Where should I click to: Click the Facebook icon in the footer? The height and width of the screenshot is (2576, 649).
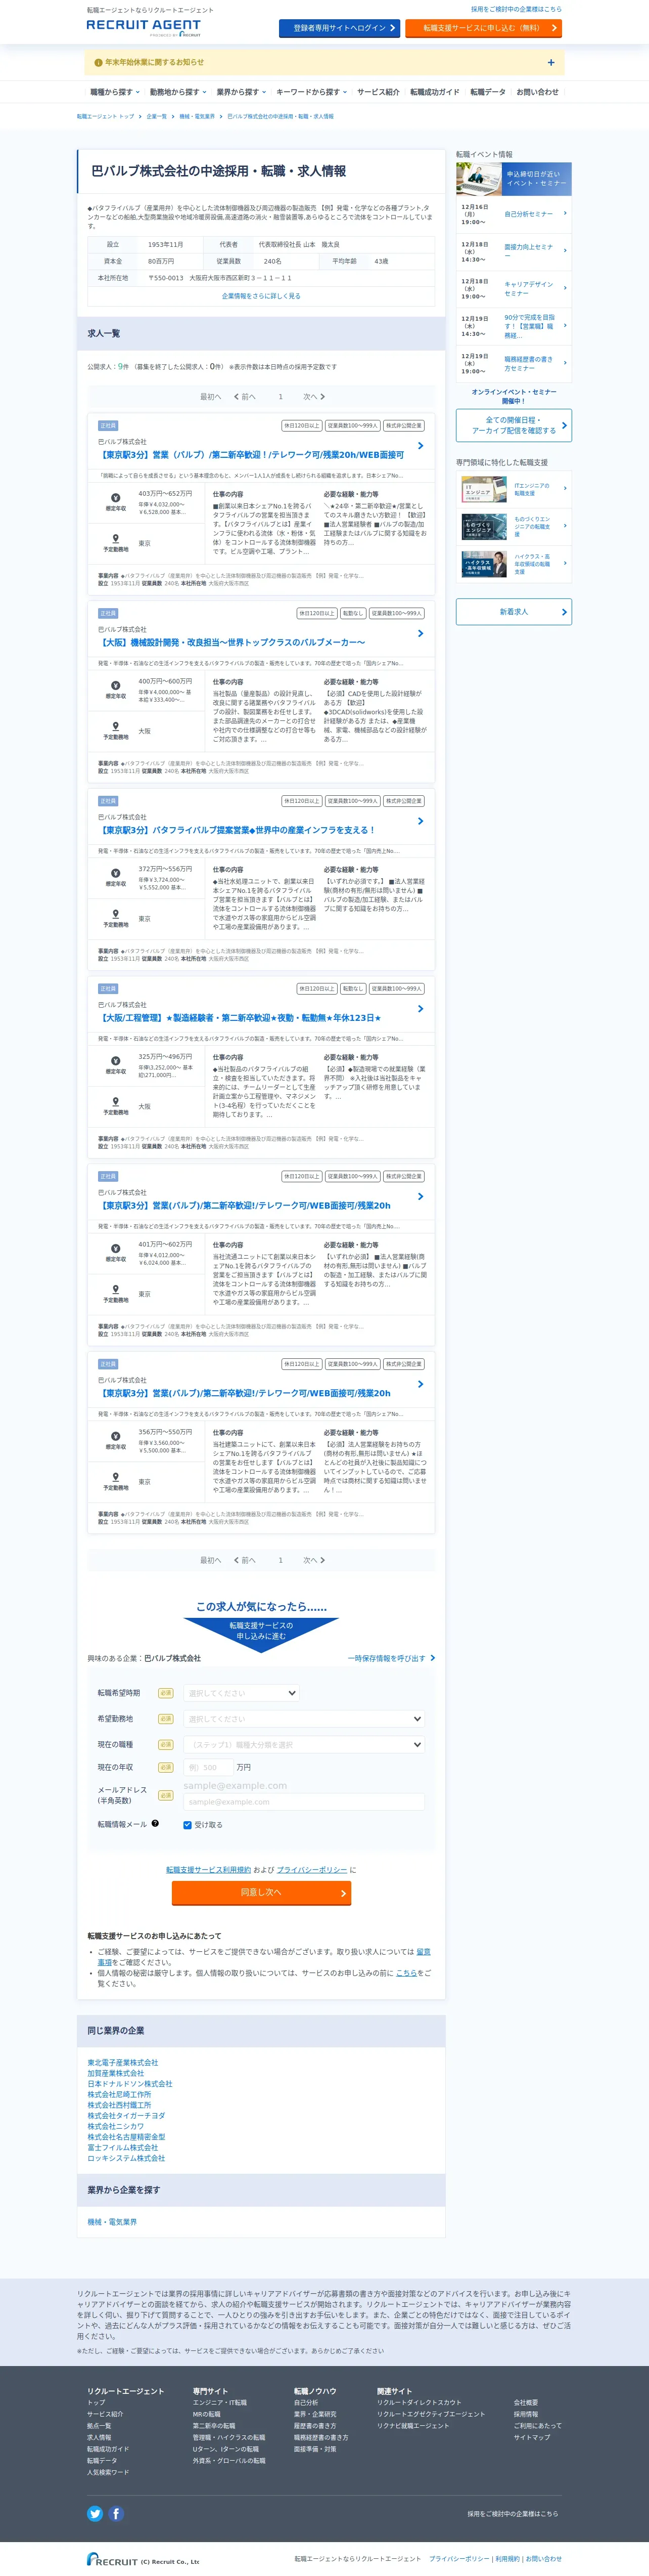[116, 2513]
